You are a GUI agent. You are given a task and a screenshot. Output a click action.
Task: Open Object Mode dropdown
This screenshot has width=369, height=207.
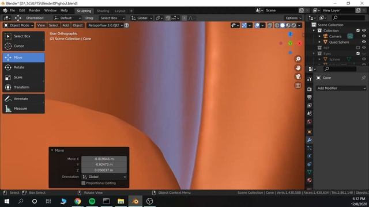click(x=18, y=25)
